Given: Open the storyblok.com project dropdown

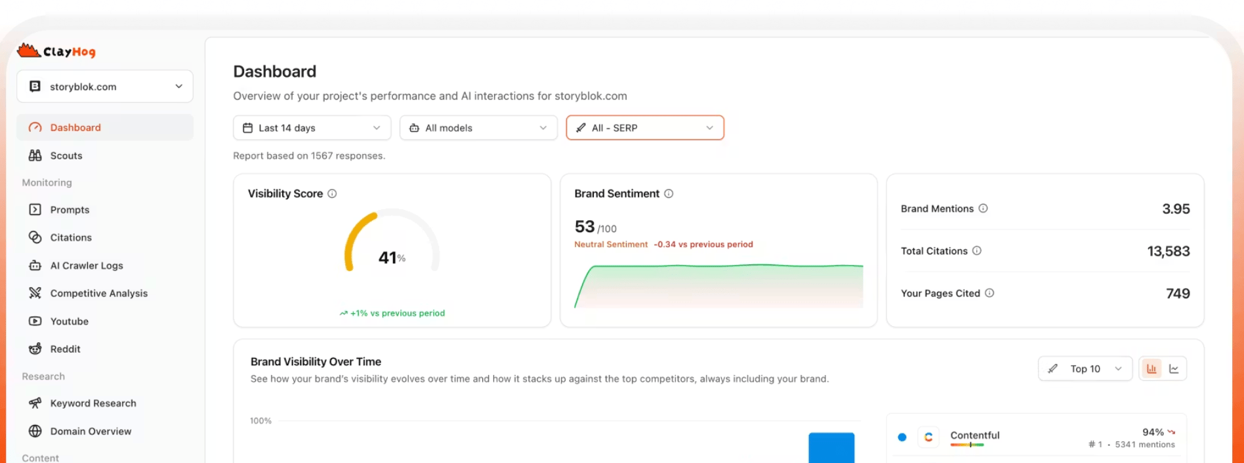Looking at the screenshot, I should [105, 87].
